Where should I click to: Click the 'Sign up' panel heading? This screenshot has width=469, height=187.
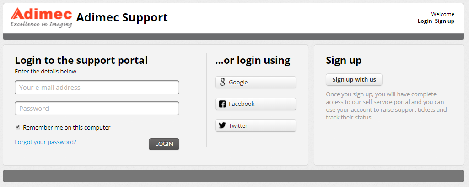[x=344, y=60]
